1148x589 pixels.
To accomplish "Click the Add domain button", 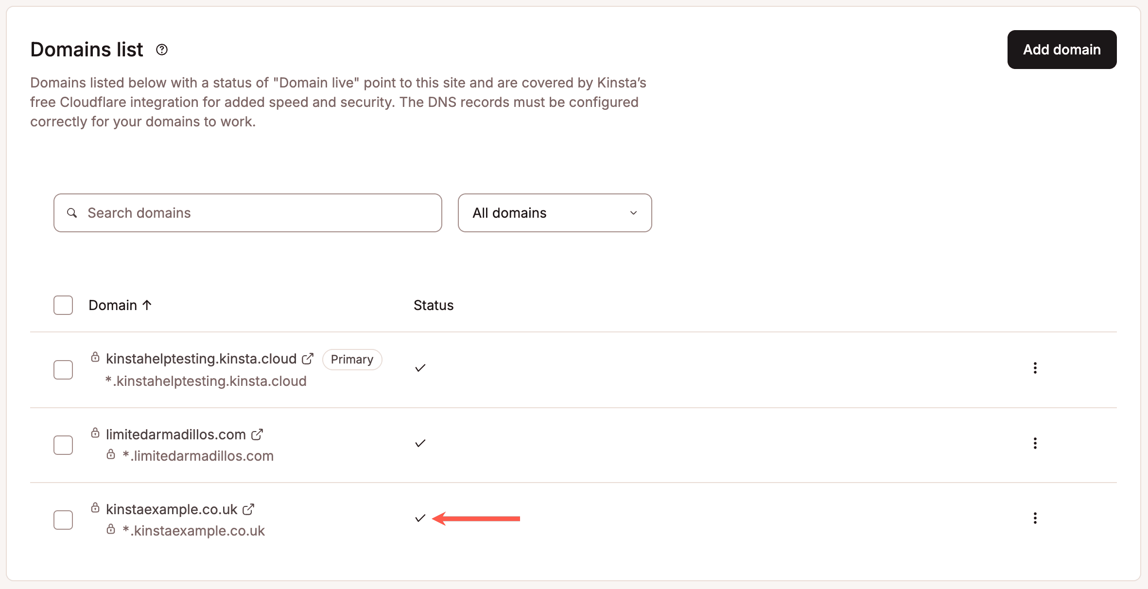I will pyautogui.click(x=1061, y=49).
